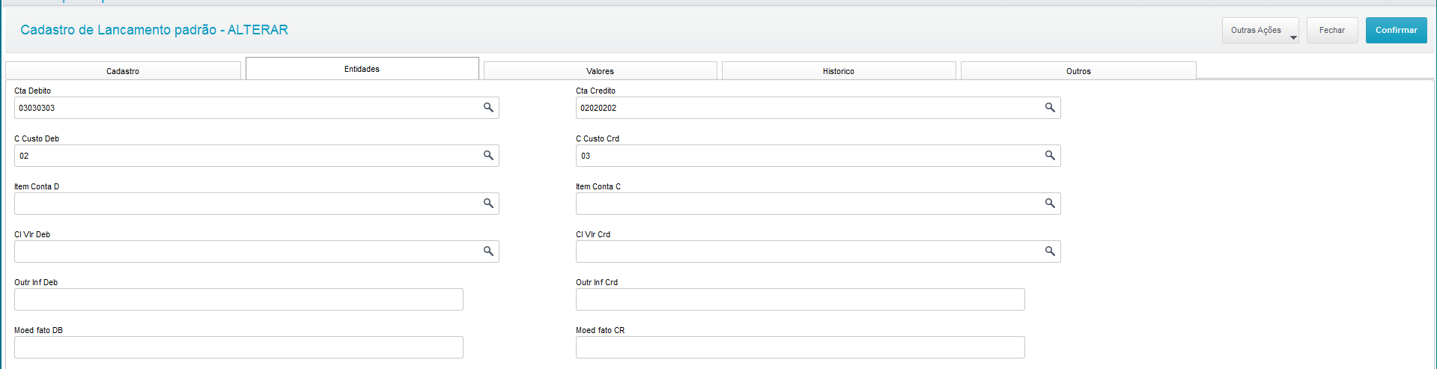Select the Outr Inf Crd text box
Viewport: 1437px width, 369px height.
click(x=800, y=299)
